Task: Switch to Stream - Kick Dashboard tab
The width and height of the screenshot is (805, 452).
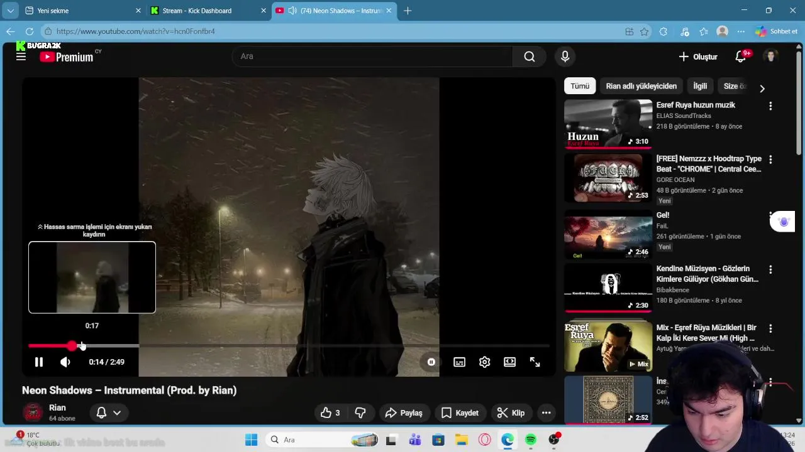Action: click(x=208, y=11)
